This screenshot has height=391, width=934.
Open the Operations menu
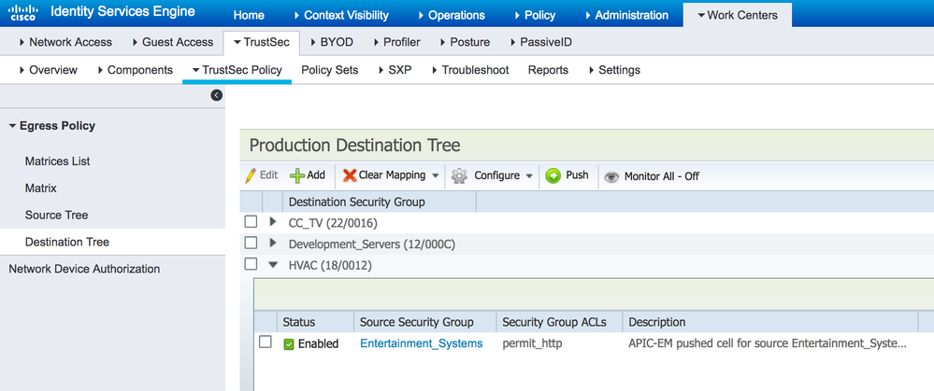pos(452,16)
